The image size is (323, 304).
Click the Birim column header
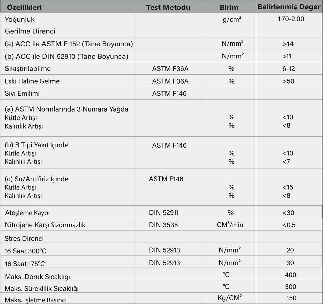point(229,7)
